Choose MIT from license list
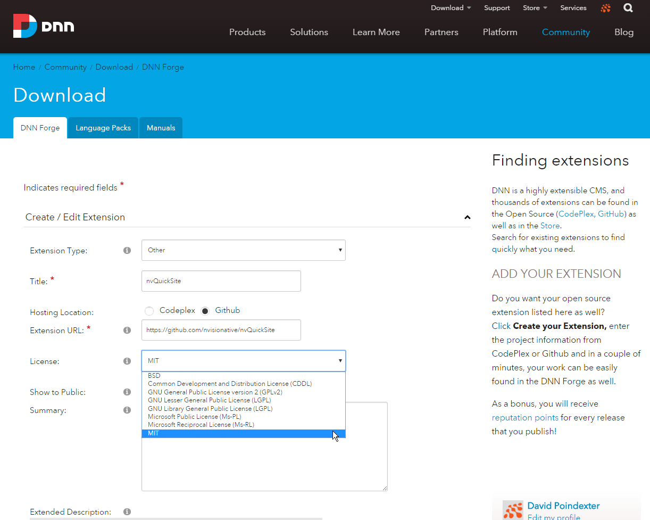650x520 pixels. [x=244, y=433]
